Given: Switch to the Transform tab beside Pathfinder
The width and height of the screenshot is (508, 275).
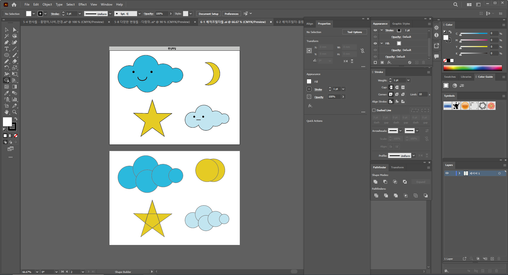Looking at the screenshot, I should coord(397,167).
